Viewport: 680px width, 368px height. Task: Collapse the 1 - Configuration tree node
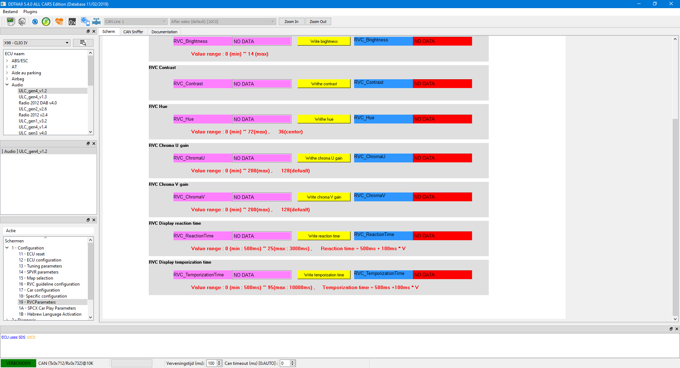tap(7, 248)
